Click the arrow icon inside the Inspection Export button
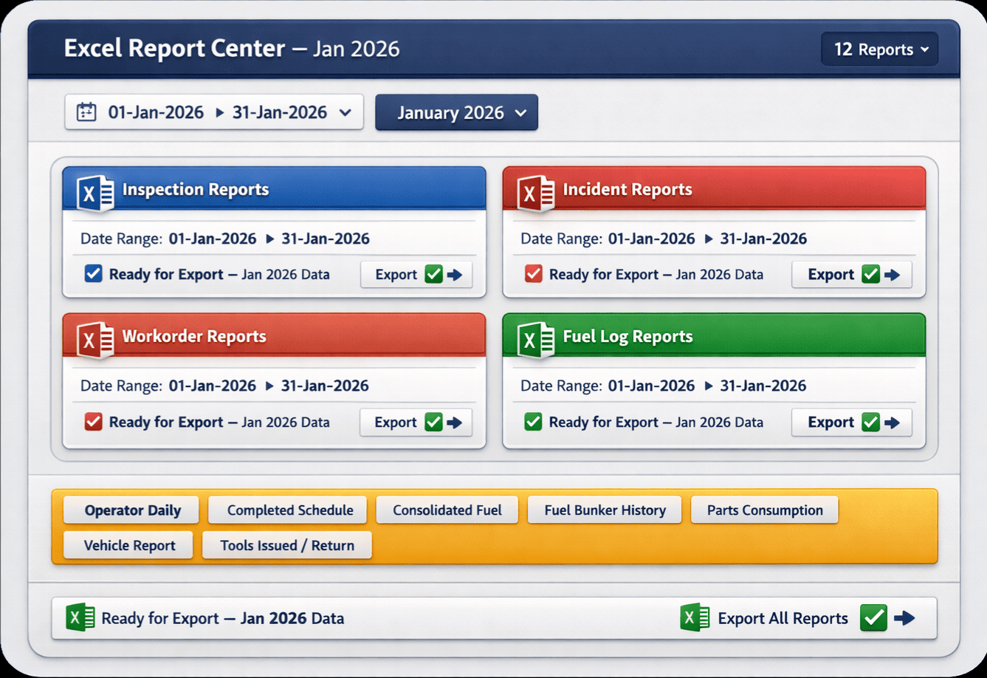 (x=455, y=274)
